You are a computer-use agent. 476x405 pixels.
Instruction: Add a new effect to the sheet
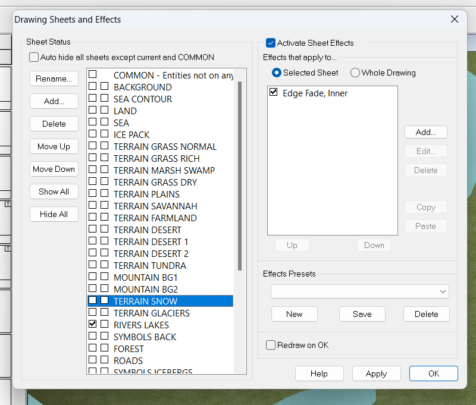(x=425, y=132)
